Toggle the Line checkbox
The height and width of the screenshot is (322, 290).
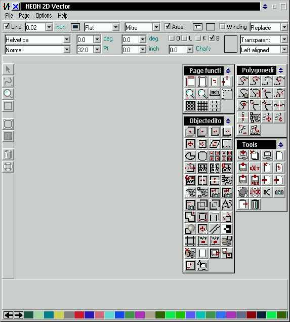click(7, 26)
